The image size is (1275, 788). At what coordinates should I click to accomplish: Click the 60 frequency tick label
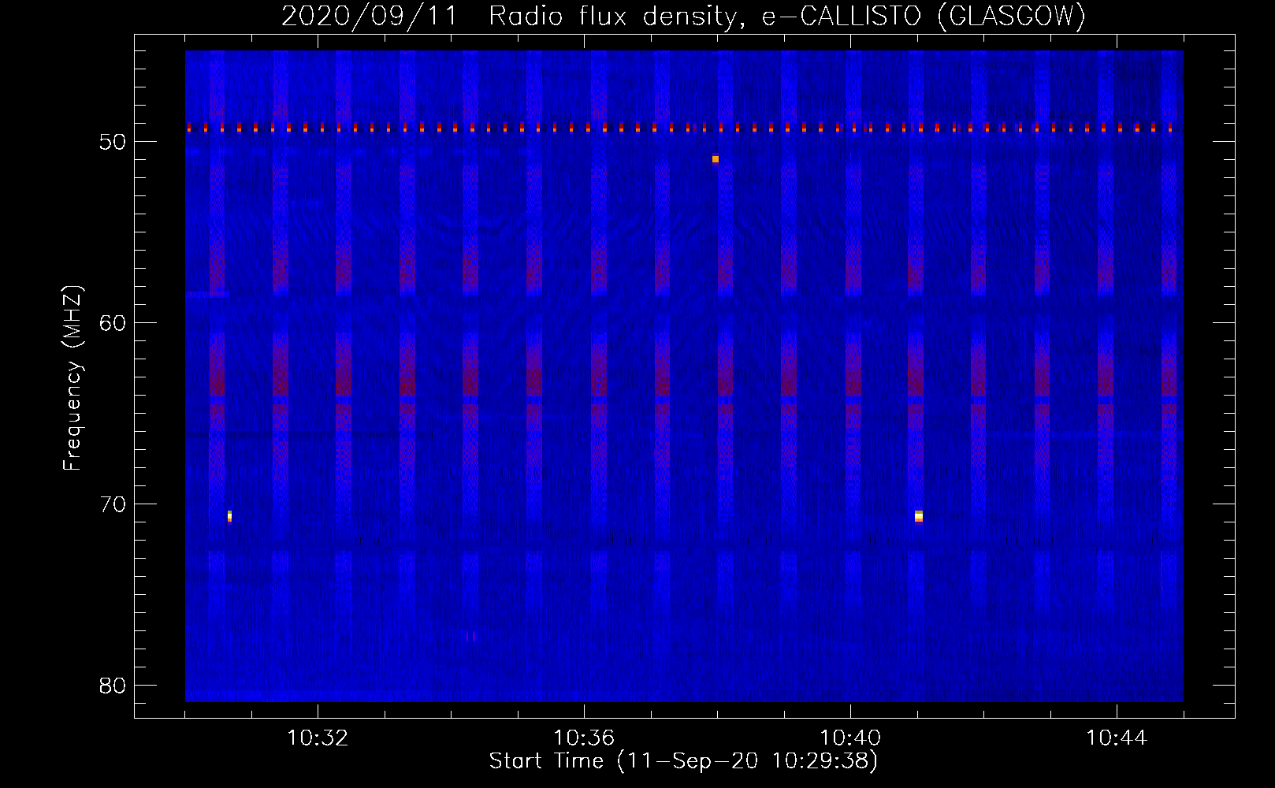point(113,322)
